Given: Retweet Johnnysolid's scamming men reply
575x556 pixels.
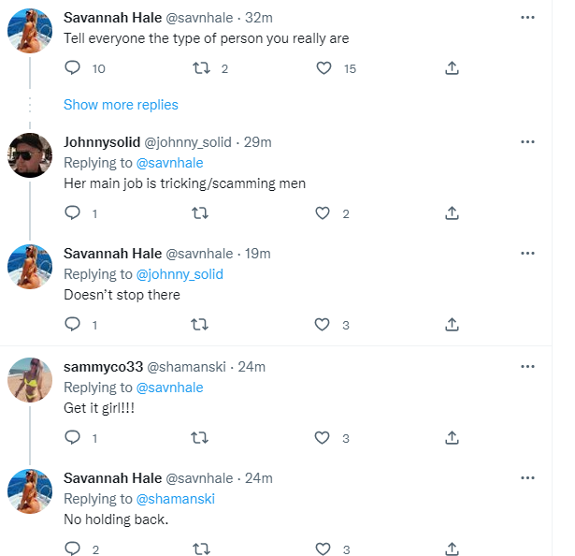Looking at the screenshot, I should [x=199, y=213].
